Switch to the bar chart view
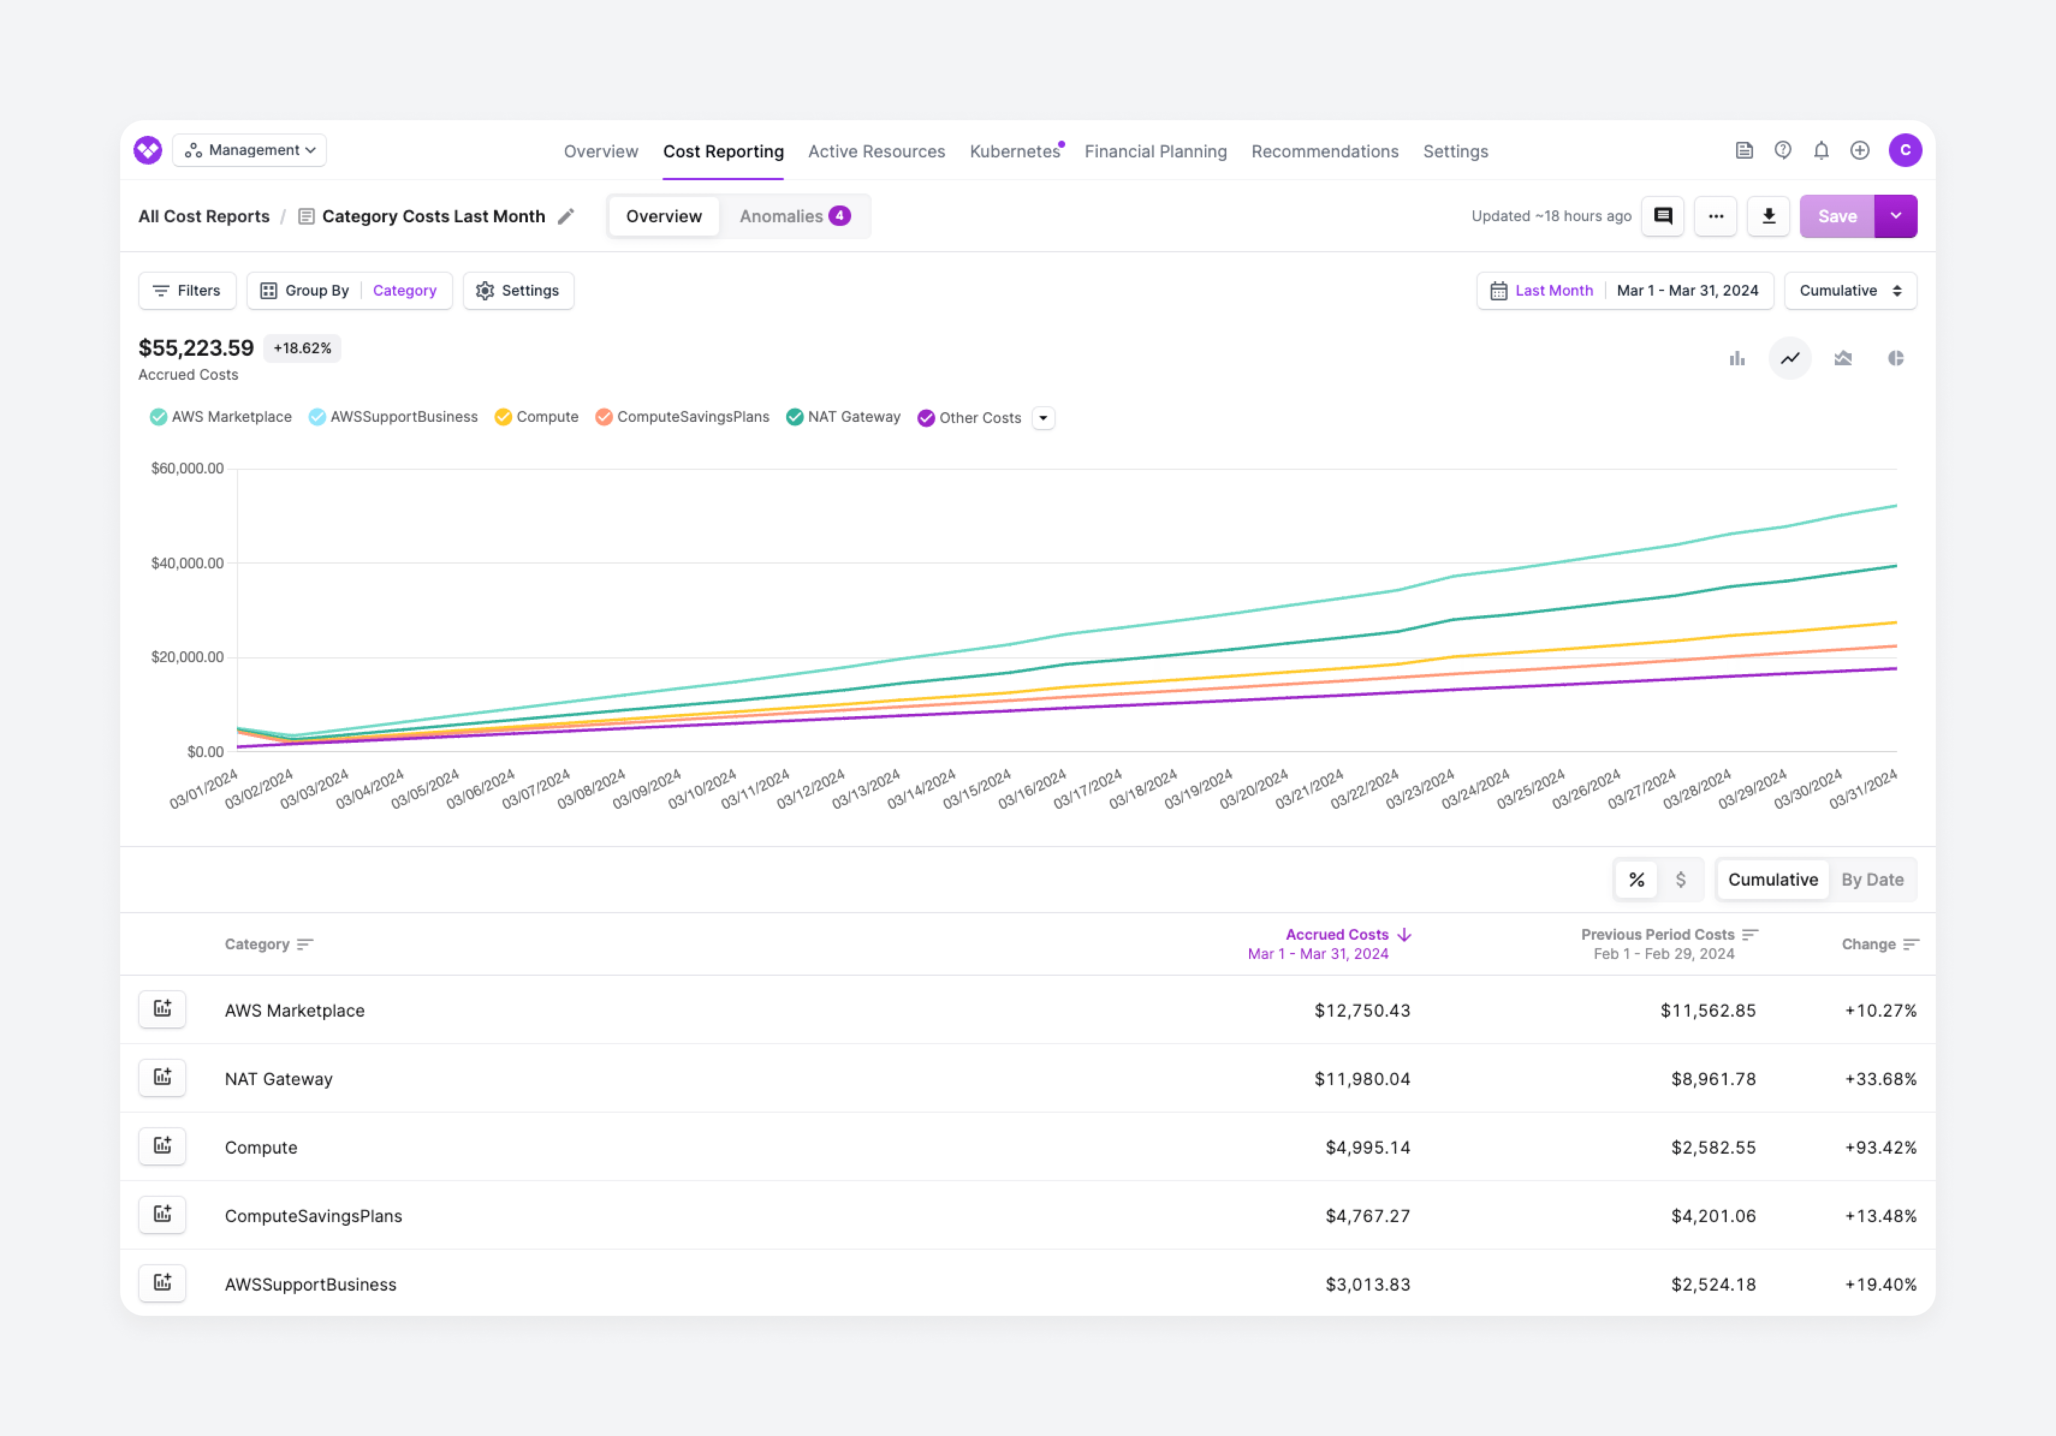The height and width of the screenshot is (1436, 2056). click(1737, 358)
